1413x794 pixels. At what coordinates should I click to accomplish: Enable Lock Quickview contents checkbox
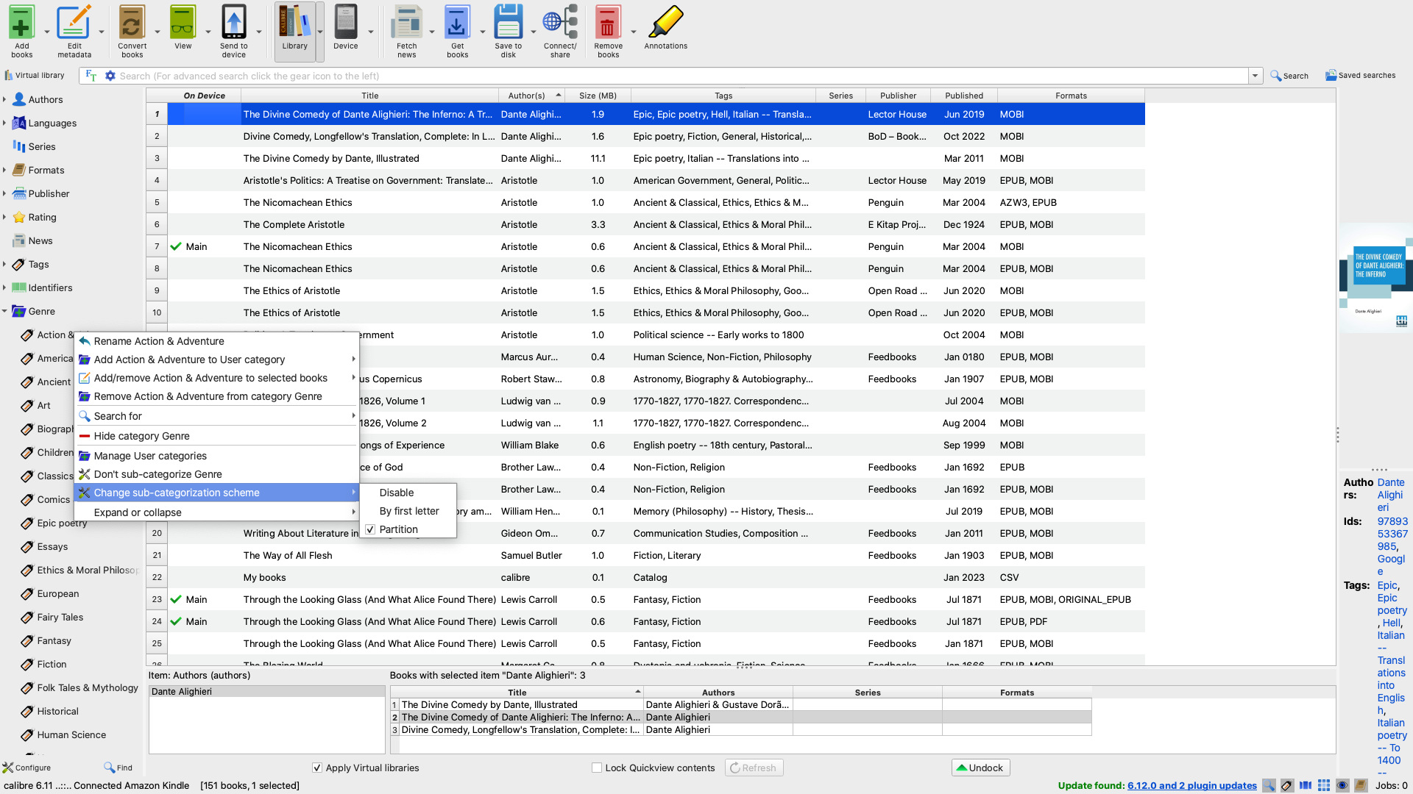click(x=597, y=768)
